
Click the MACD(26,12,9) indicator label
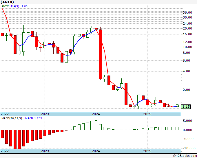[x=12, y=118]
